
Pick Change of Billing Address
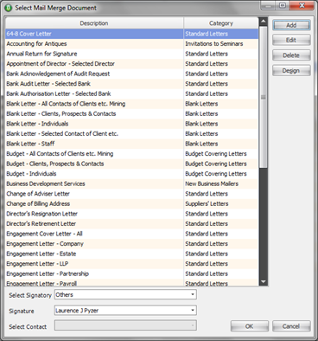coord(131,203)
